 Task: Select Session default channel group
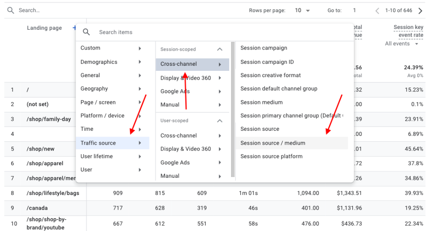(279, 89)
